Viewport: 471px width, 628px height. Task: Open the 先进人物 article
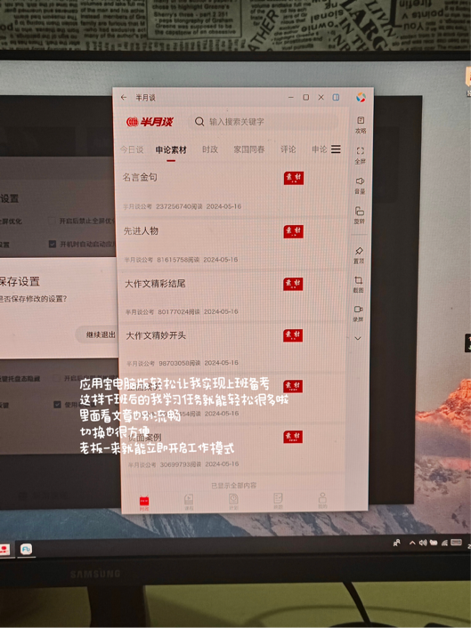[141, 230]
